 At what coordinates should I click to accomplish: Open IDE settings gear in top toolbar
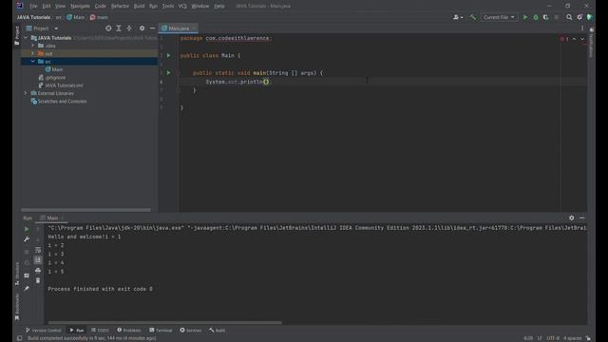(x=579, y=17)
